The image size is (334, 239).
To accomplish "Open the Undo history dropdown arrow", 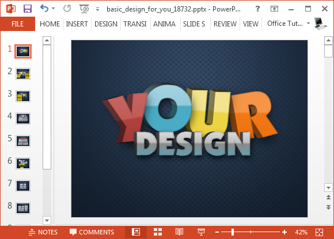I will 53,9.
